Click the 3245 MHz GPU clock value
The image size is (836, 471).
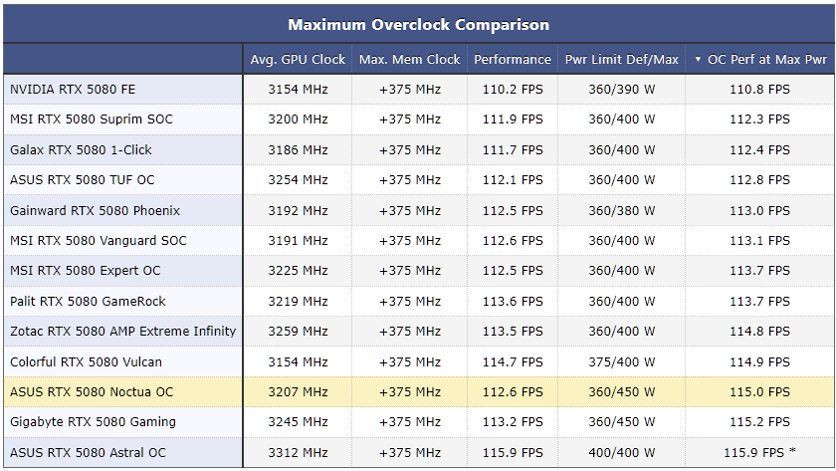pos(298,422)
